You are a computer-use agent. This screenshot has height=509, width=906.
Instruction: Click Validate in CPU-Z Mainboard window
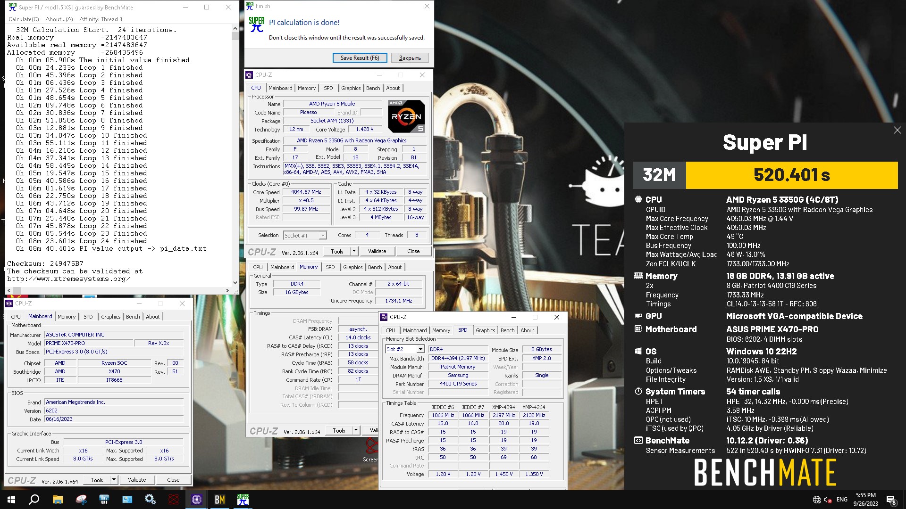[x=137, y=480]
